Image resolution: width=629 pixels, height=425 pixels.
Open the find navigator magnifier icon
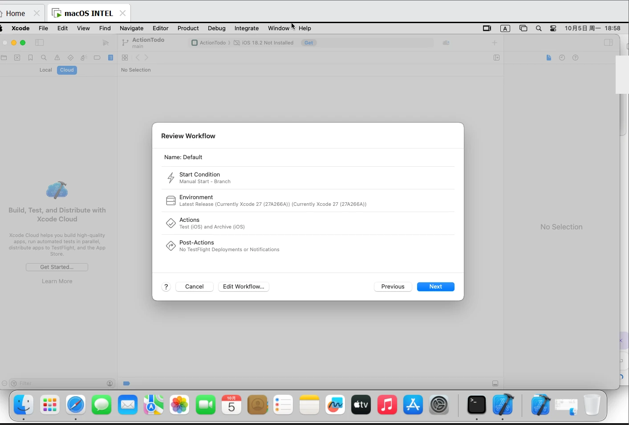point(44,58)
